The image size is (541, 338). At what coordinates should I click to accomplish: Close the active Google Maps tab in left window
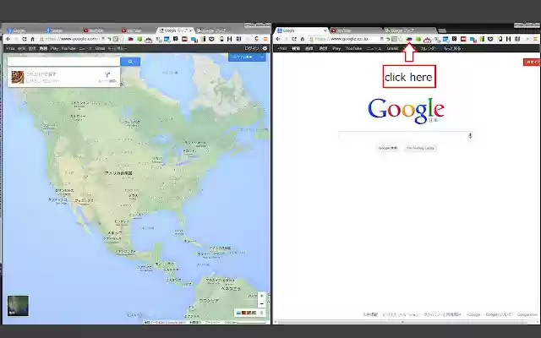click(x=190, y=30)
